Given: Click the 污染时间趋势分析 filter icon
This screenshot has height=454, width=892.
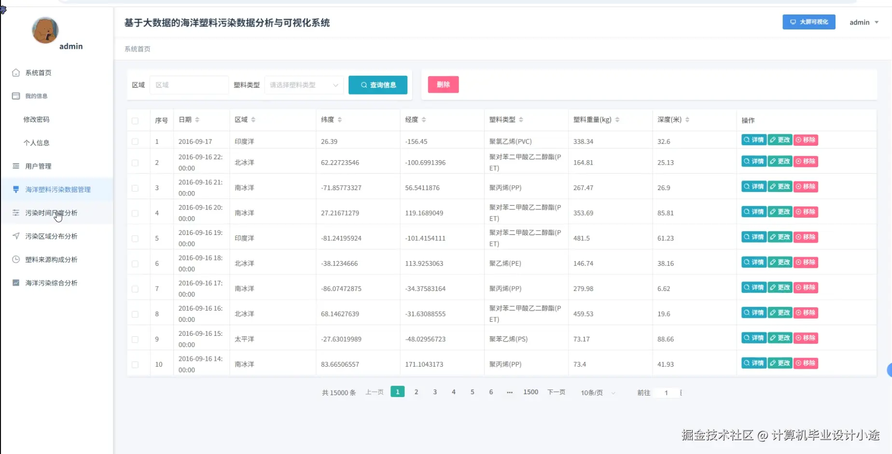Looking at the screenshot, I should pyautogui.click(x=16, y=212).
